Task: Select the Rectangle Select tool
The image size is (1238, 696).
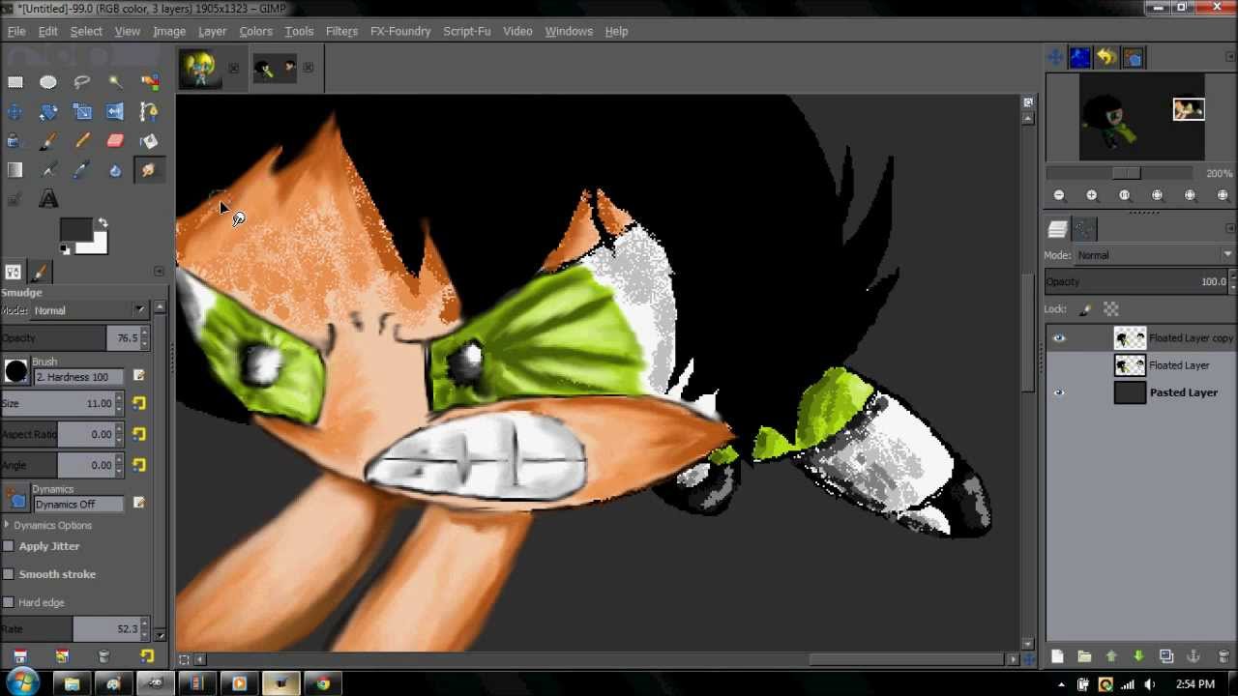Action: 15,82
